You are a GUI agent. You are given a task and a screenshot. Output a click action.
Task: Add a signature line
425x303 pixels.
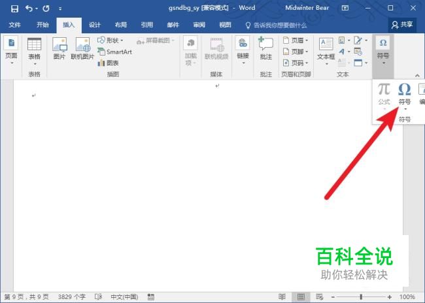[x=361, y=40]
